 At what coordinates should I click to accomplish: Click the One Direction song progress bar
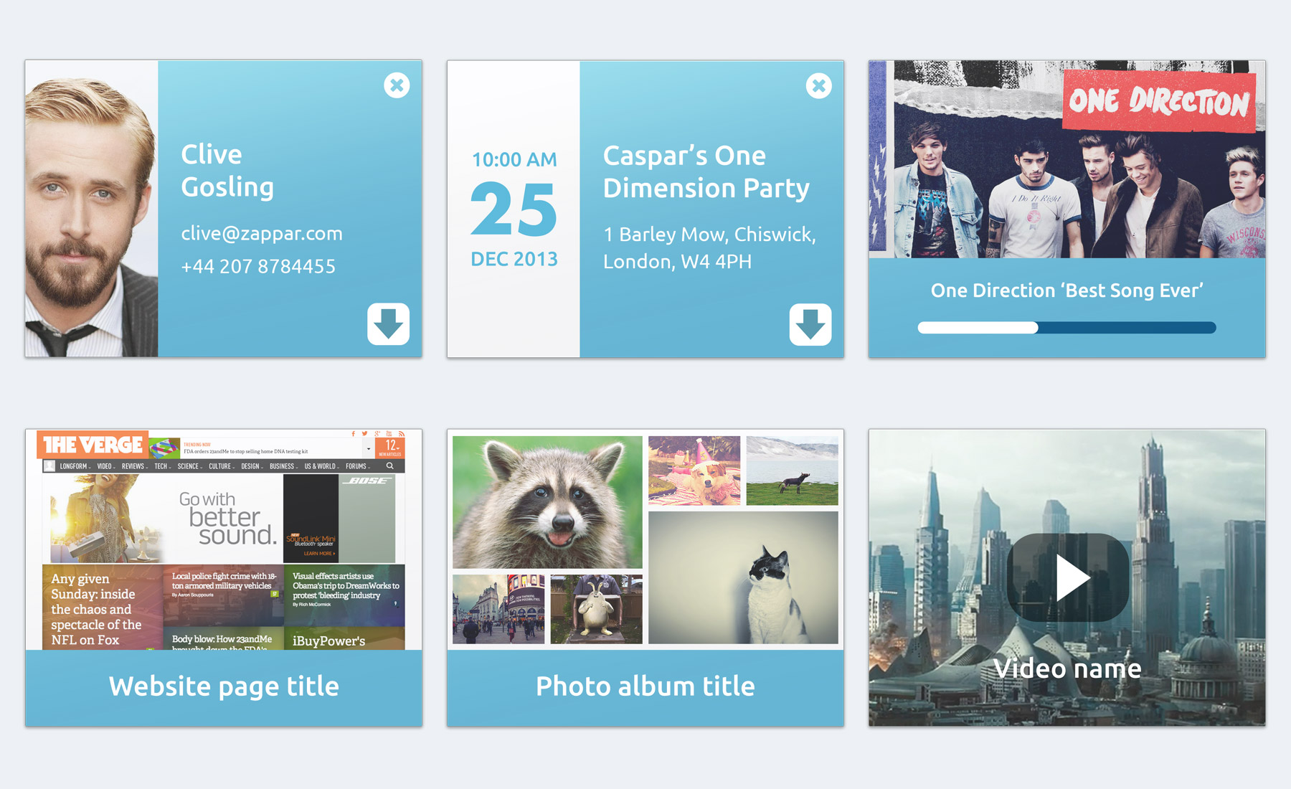(1067, 328)
